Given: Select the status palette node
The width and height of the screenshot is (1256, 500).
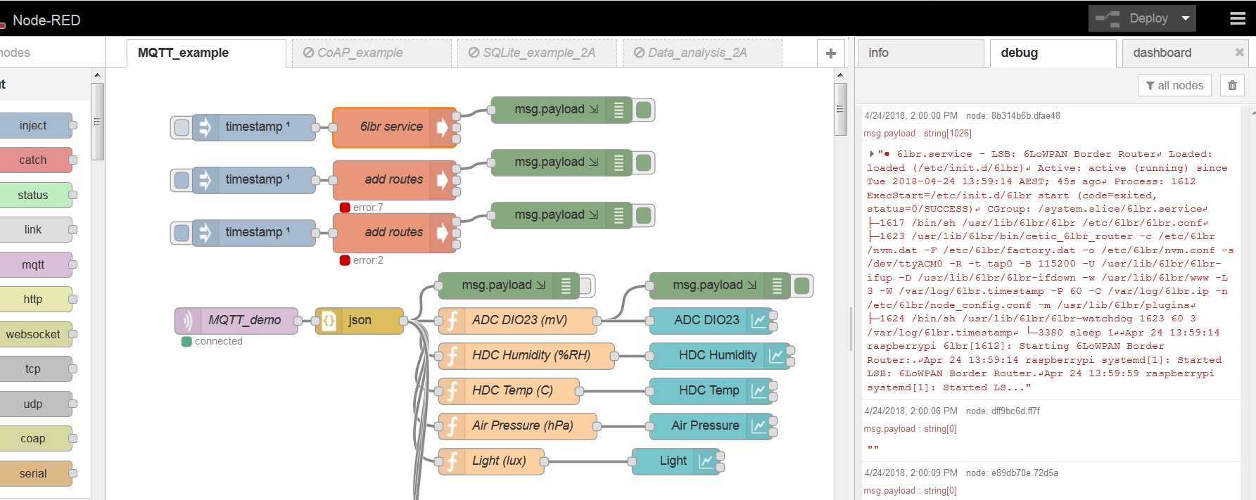Looking at the screenshot, I should pyautogui.click(x=37, y=195).
